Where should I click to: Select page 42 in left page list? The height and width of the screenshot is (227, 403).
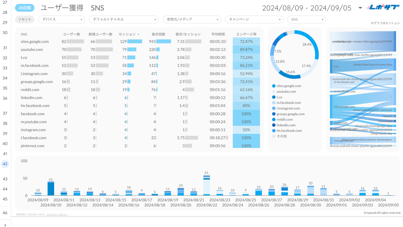(5, 164)
